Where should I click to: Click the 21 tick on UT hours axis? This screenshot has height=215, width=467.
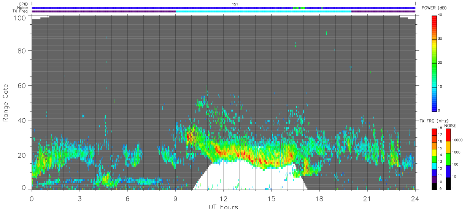(x=367, y=198)
